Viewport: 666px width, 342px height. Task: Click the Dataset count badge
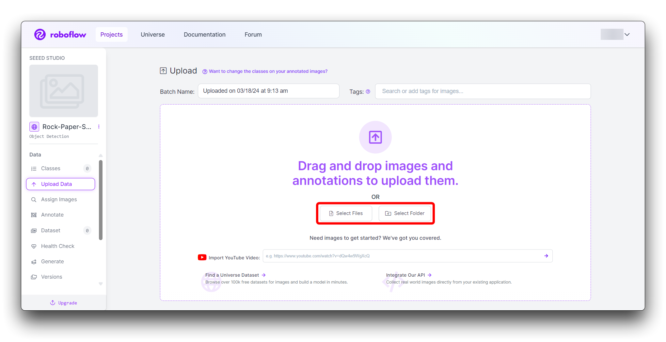[87, 231]
